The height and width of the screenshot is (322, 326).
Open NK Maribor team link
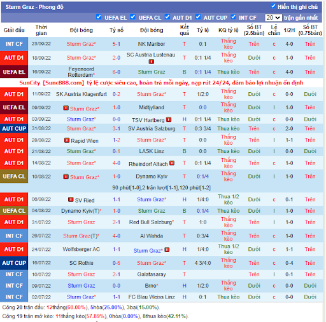click(x=152, y=44)
